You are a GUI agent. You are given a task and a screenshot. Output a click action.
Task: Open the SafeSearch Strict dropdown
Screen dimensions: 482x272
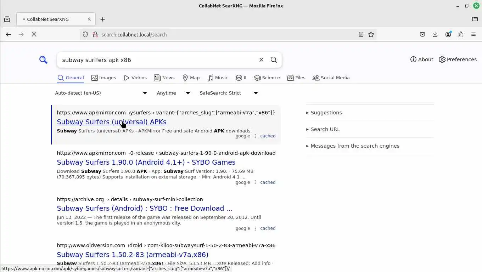click(x=229, y=93)
